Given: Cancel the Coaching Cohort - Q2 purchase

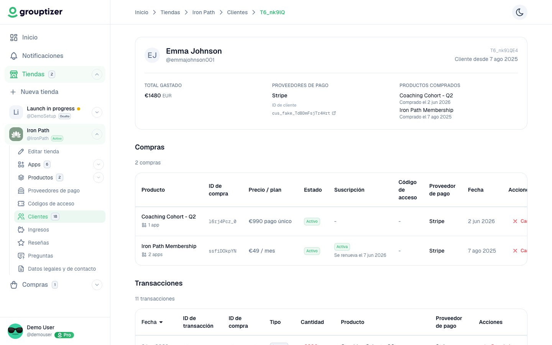Looking at the screenshot, I should (x=520, y=221).
